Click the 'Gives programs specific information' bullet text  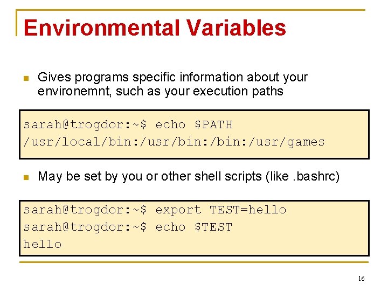coord(172,77)
